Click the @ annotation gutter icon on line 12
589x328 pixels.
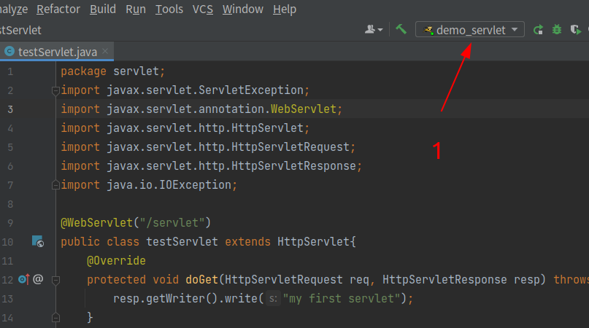click(x=38, y=279)
